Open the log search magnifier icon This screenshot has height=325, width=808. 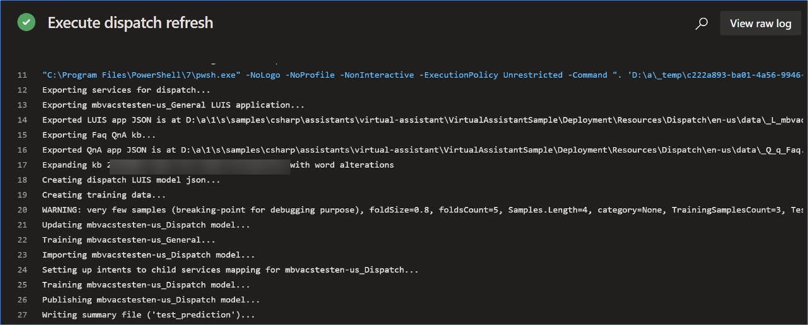(701, 24)
